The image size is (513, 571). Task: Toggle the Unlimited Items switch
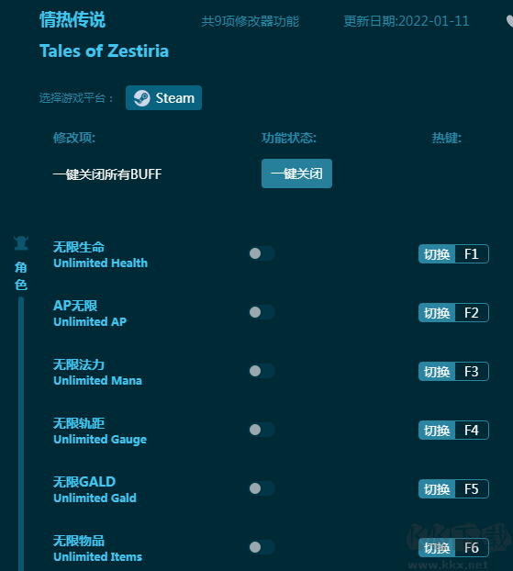(262, 547)
